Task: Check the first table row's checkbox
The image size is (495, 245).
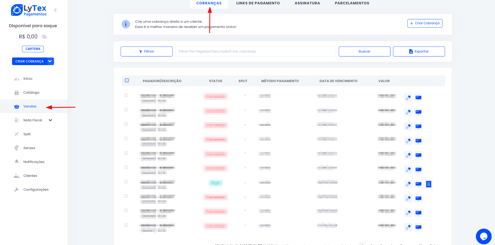Action: pyautogui.click(x=126, y=95)
